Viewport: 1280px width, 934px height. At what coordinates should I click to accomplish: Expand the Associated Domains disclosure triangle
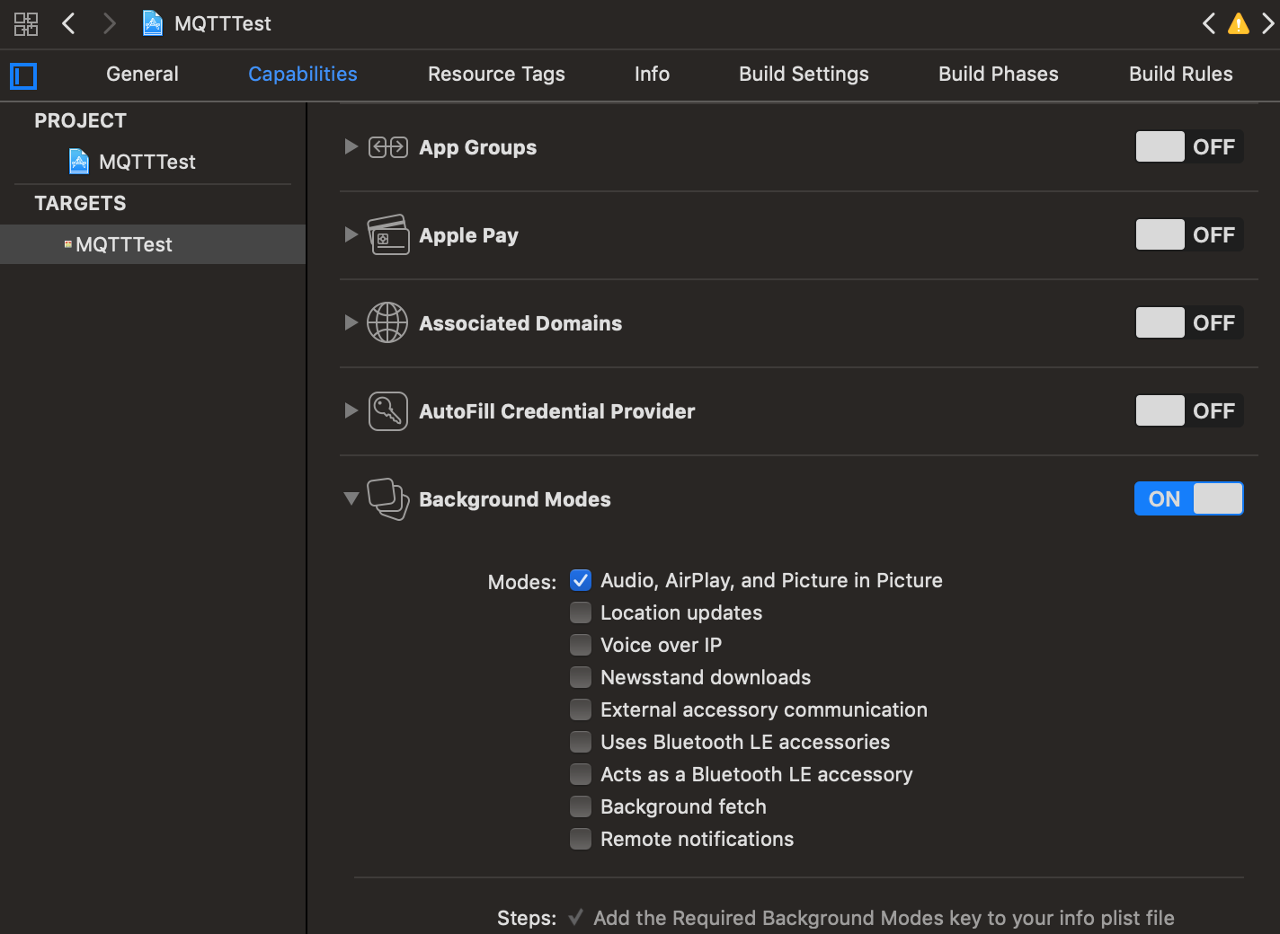coord(351,322)
